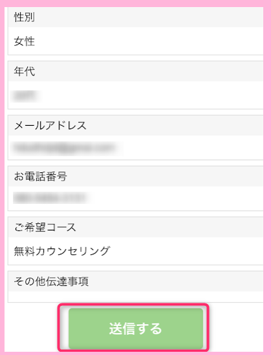Click the アドレス word in the email label
The height and width of the screenshot is (355, 271).
(x=66, y=126)
